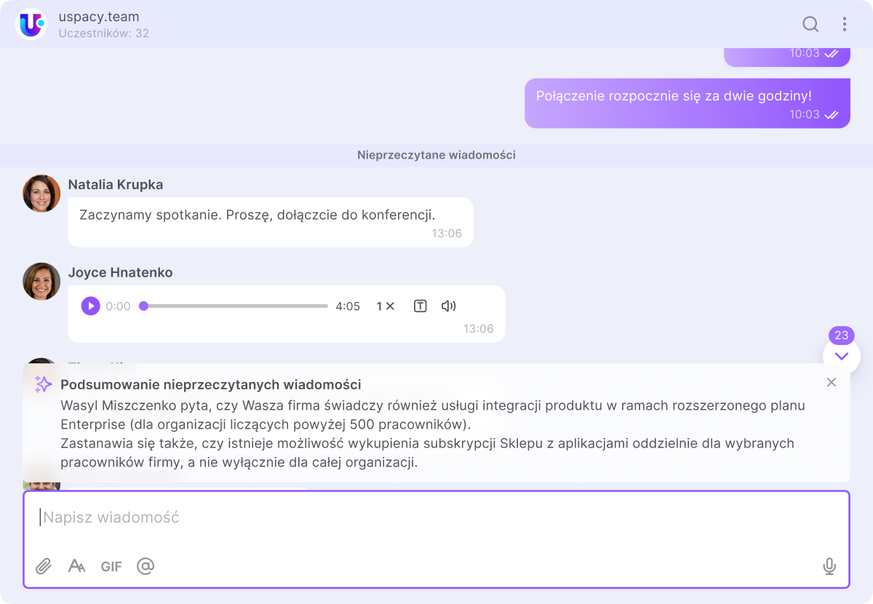Screen dimensions: 873x604
Task: Mute the voice message volume icon
Action: (x=449, y=306)
